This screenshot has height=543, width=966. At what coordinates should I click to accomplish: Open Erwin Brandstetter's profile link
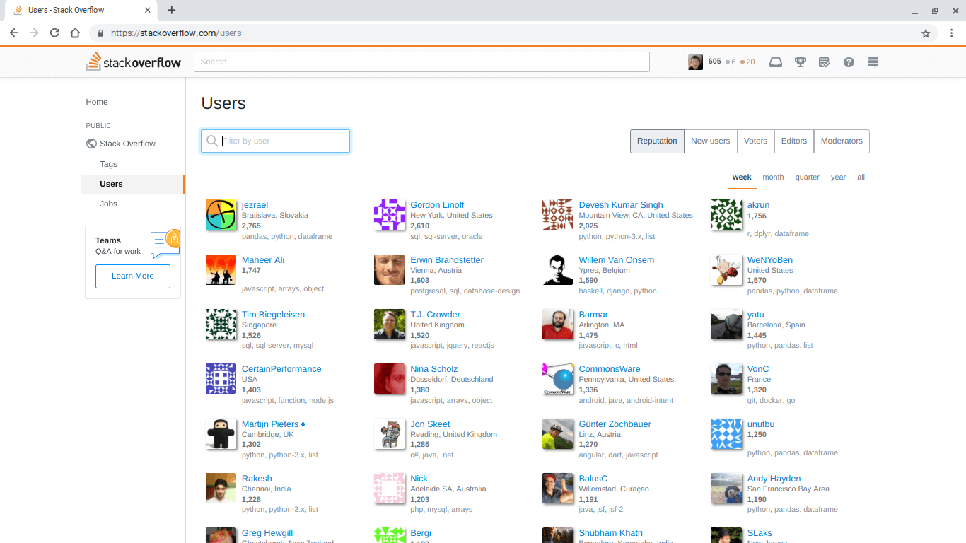[x=447, y=260]
